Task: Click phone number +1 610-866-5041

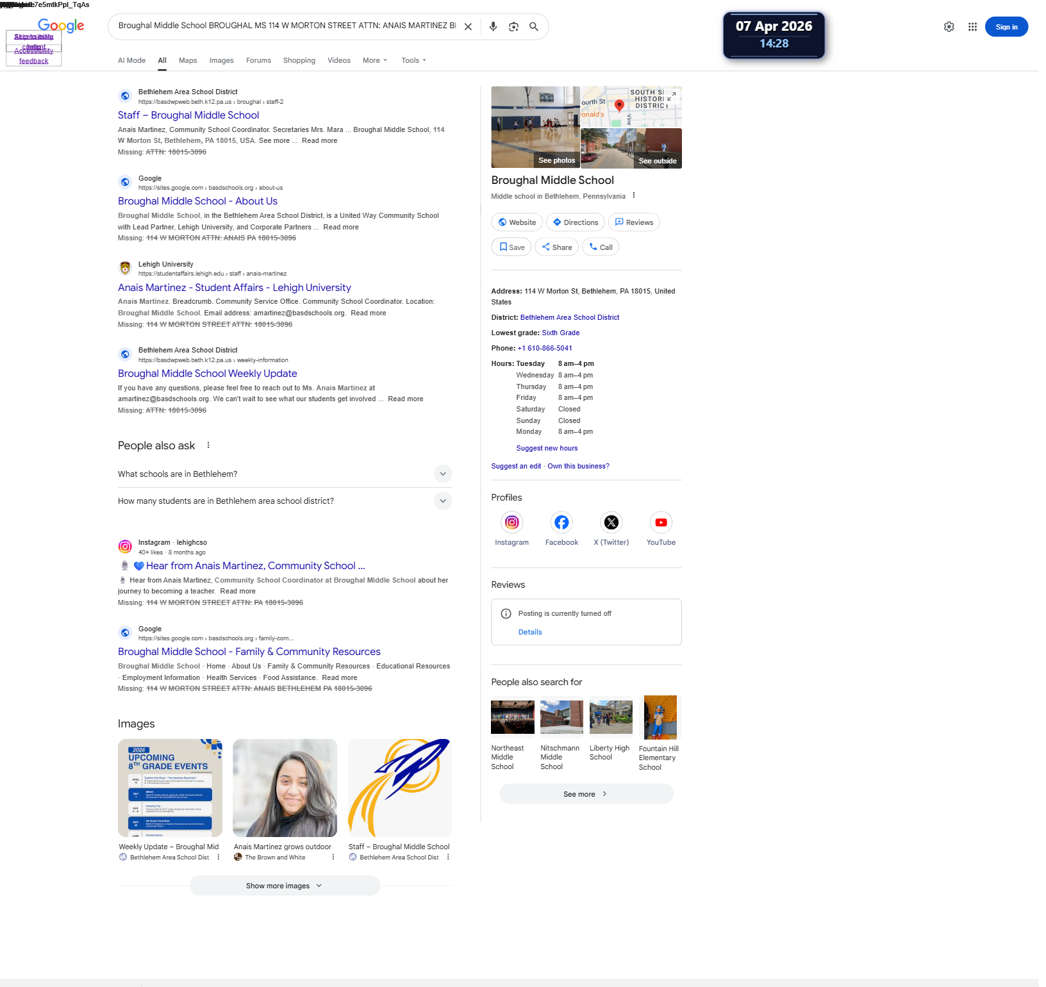Action: [545, 348]
